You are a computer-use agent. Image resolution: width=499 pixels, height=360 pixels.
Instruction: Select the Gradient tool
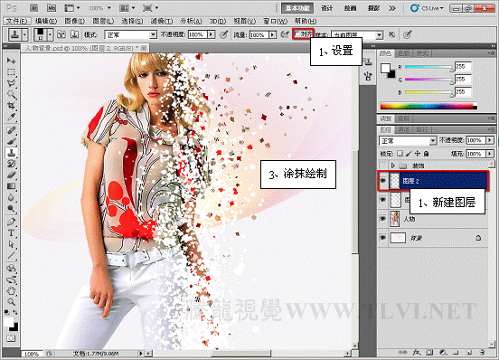click(x=11, y=186)
